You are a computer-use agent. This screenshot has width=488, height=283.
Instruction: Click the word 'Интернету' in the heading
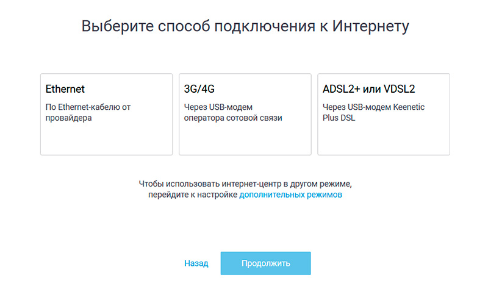(371, 26)
